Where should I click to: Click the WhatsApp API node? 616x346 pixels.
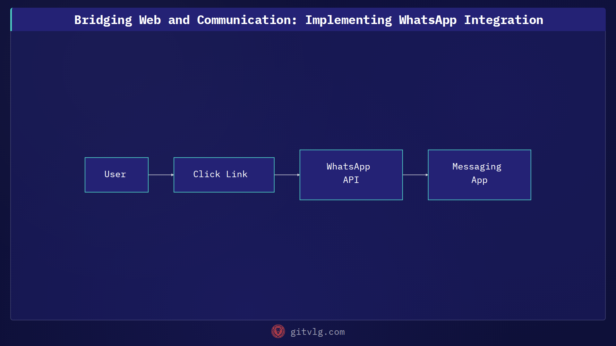(351, 175)
